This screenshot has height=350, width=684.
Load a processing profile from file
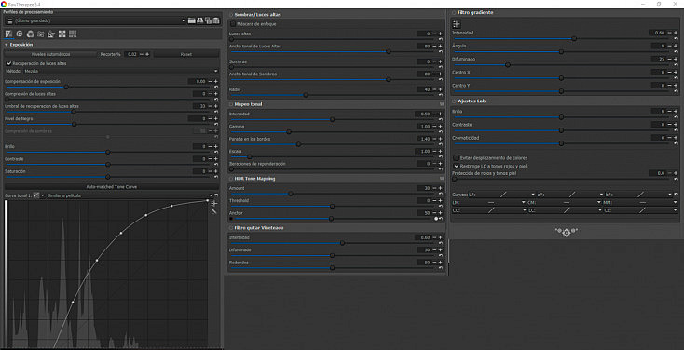click(x=191, y=20)
